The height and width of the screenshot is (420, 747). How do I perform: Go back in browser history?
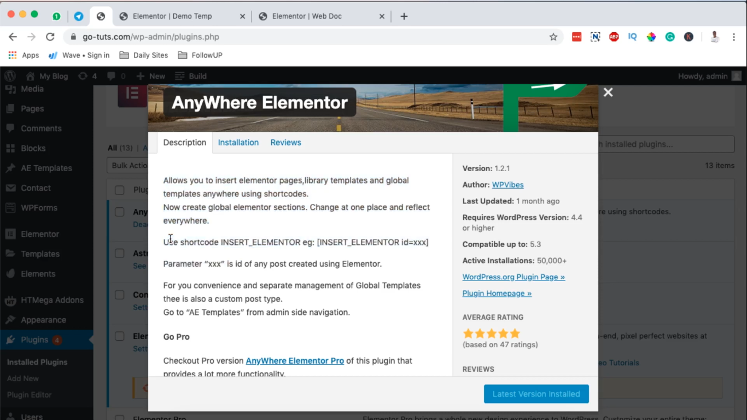(13, 37)
